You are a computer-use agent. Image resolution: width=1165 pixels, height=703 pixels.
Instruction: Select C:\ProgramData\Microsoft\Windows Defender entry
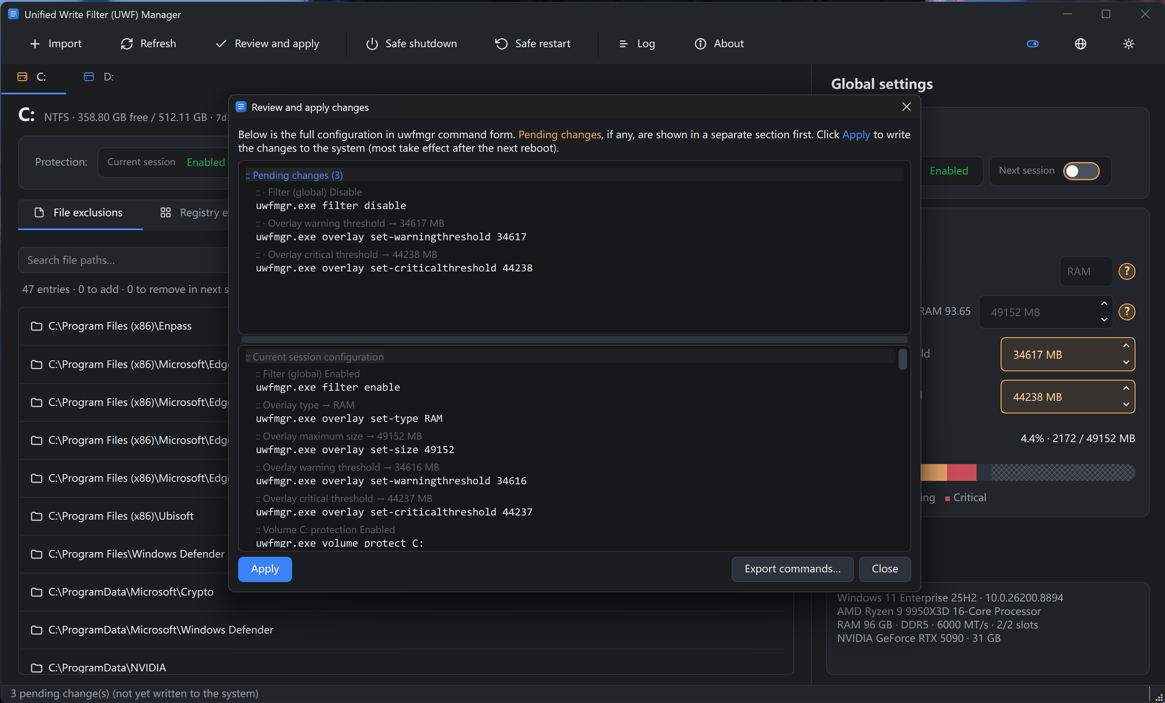pos(402,630)
